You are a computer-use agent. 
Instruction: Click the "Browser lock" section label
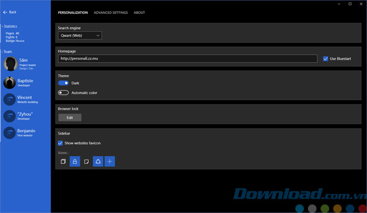[x=68, y=109]
